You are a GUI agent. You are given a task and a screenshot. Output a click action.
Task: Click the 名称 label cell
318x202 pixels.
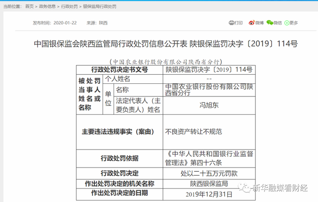pyautogui.click(x=138, y=90)
